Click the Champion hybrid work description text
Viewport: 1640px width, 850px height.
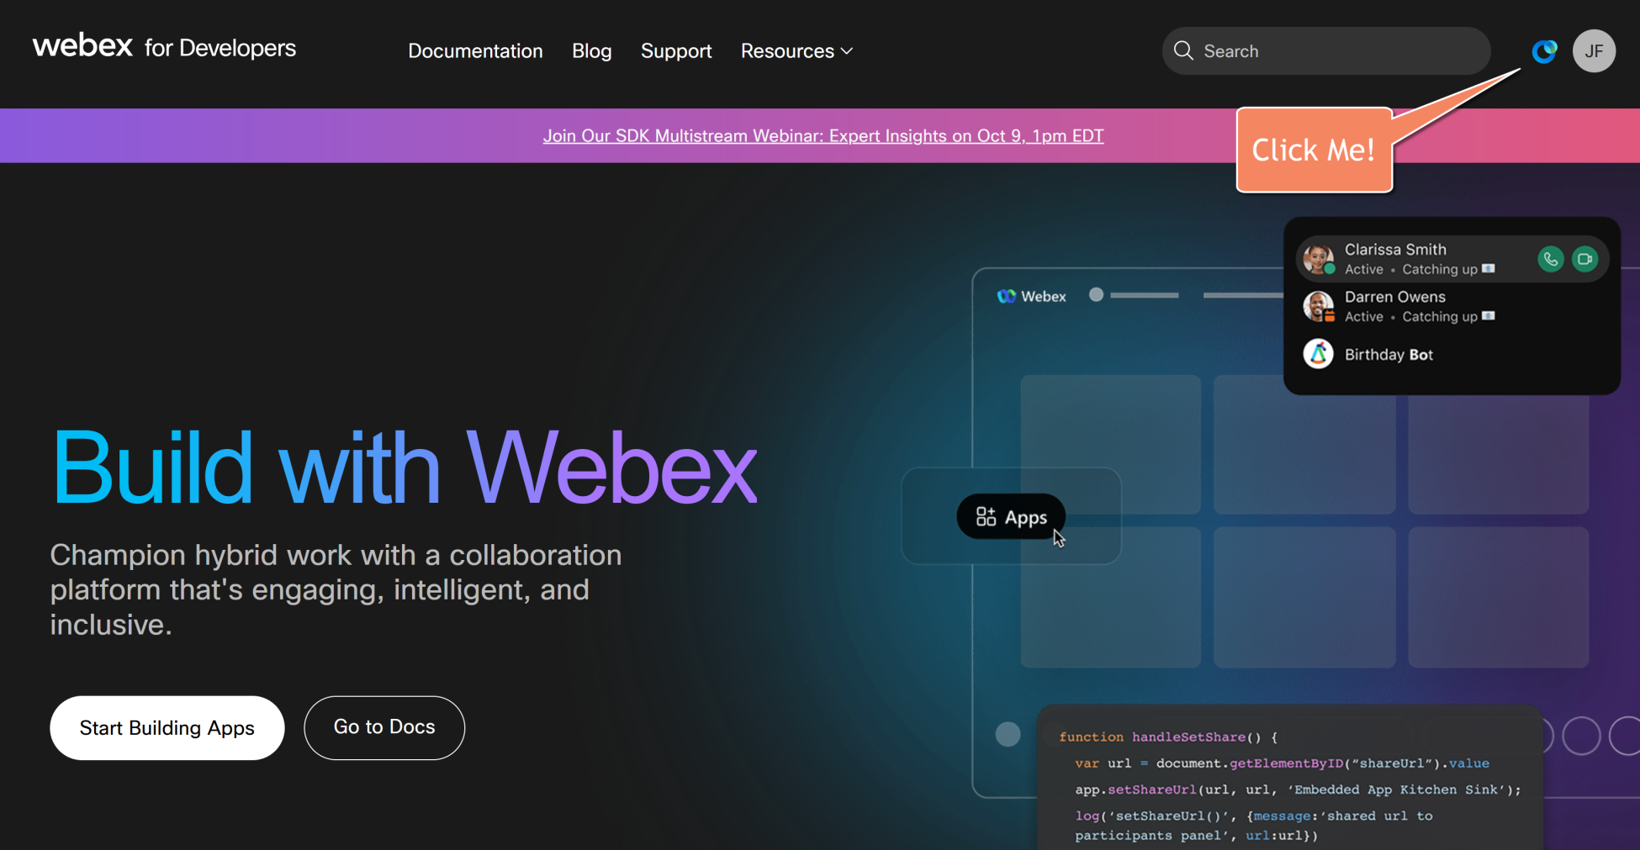coord(336,589)
